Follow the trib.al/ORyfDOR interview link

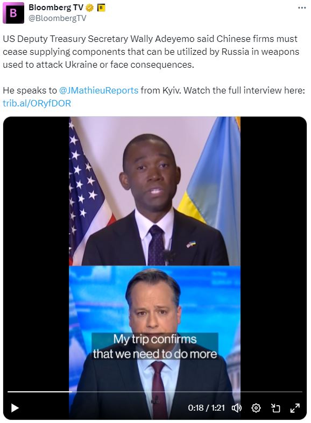coord(37,103)
